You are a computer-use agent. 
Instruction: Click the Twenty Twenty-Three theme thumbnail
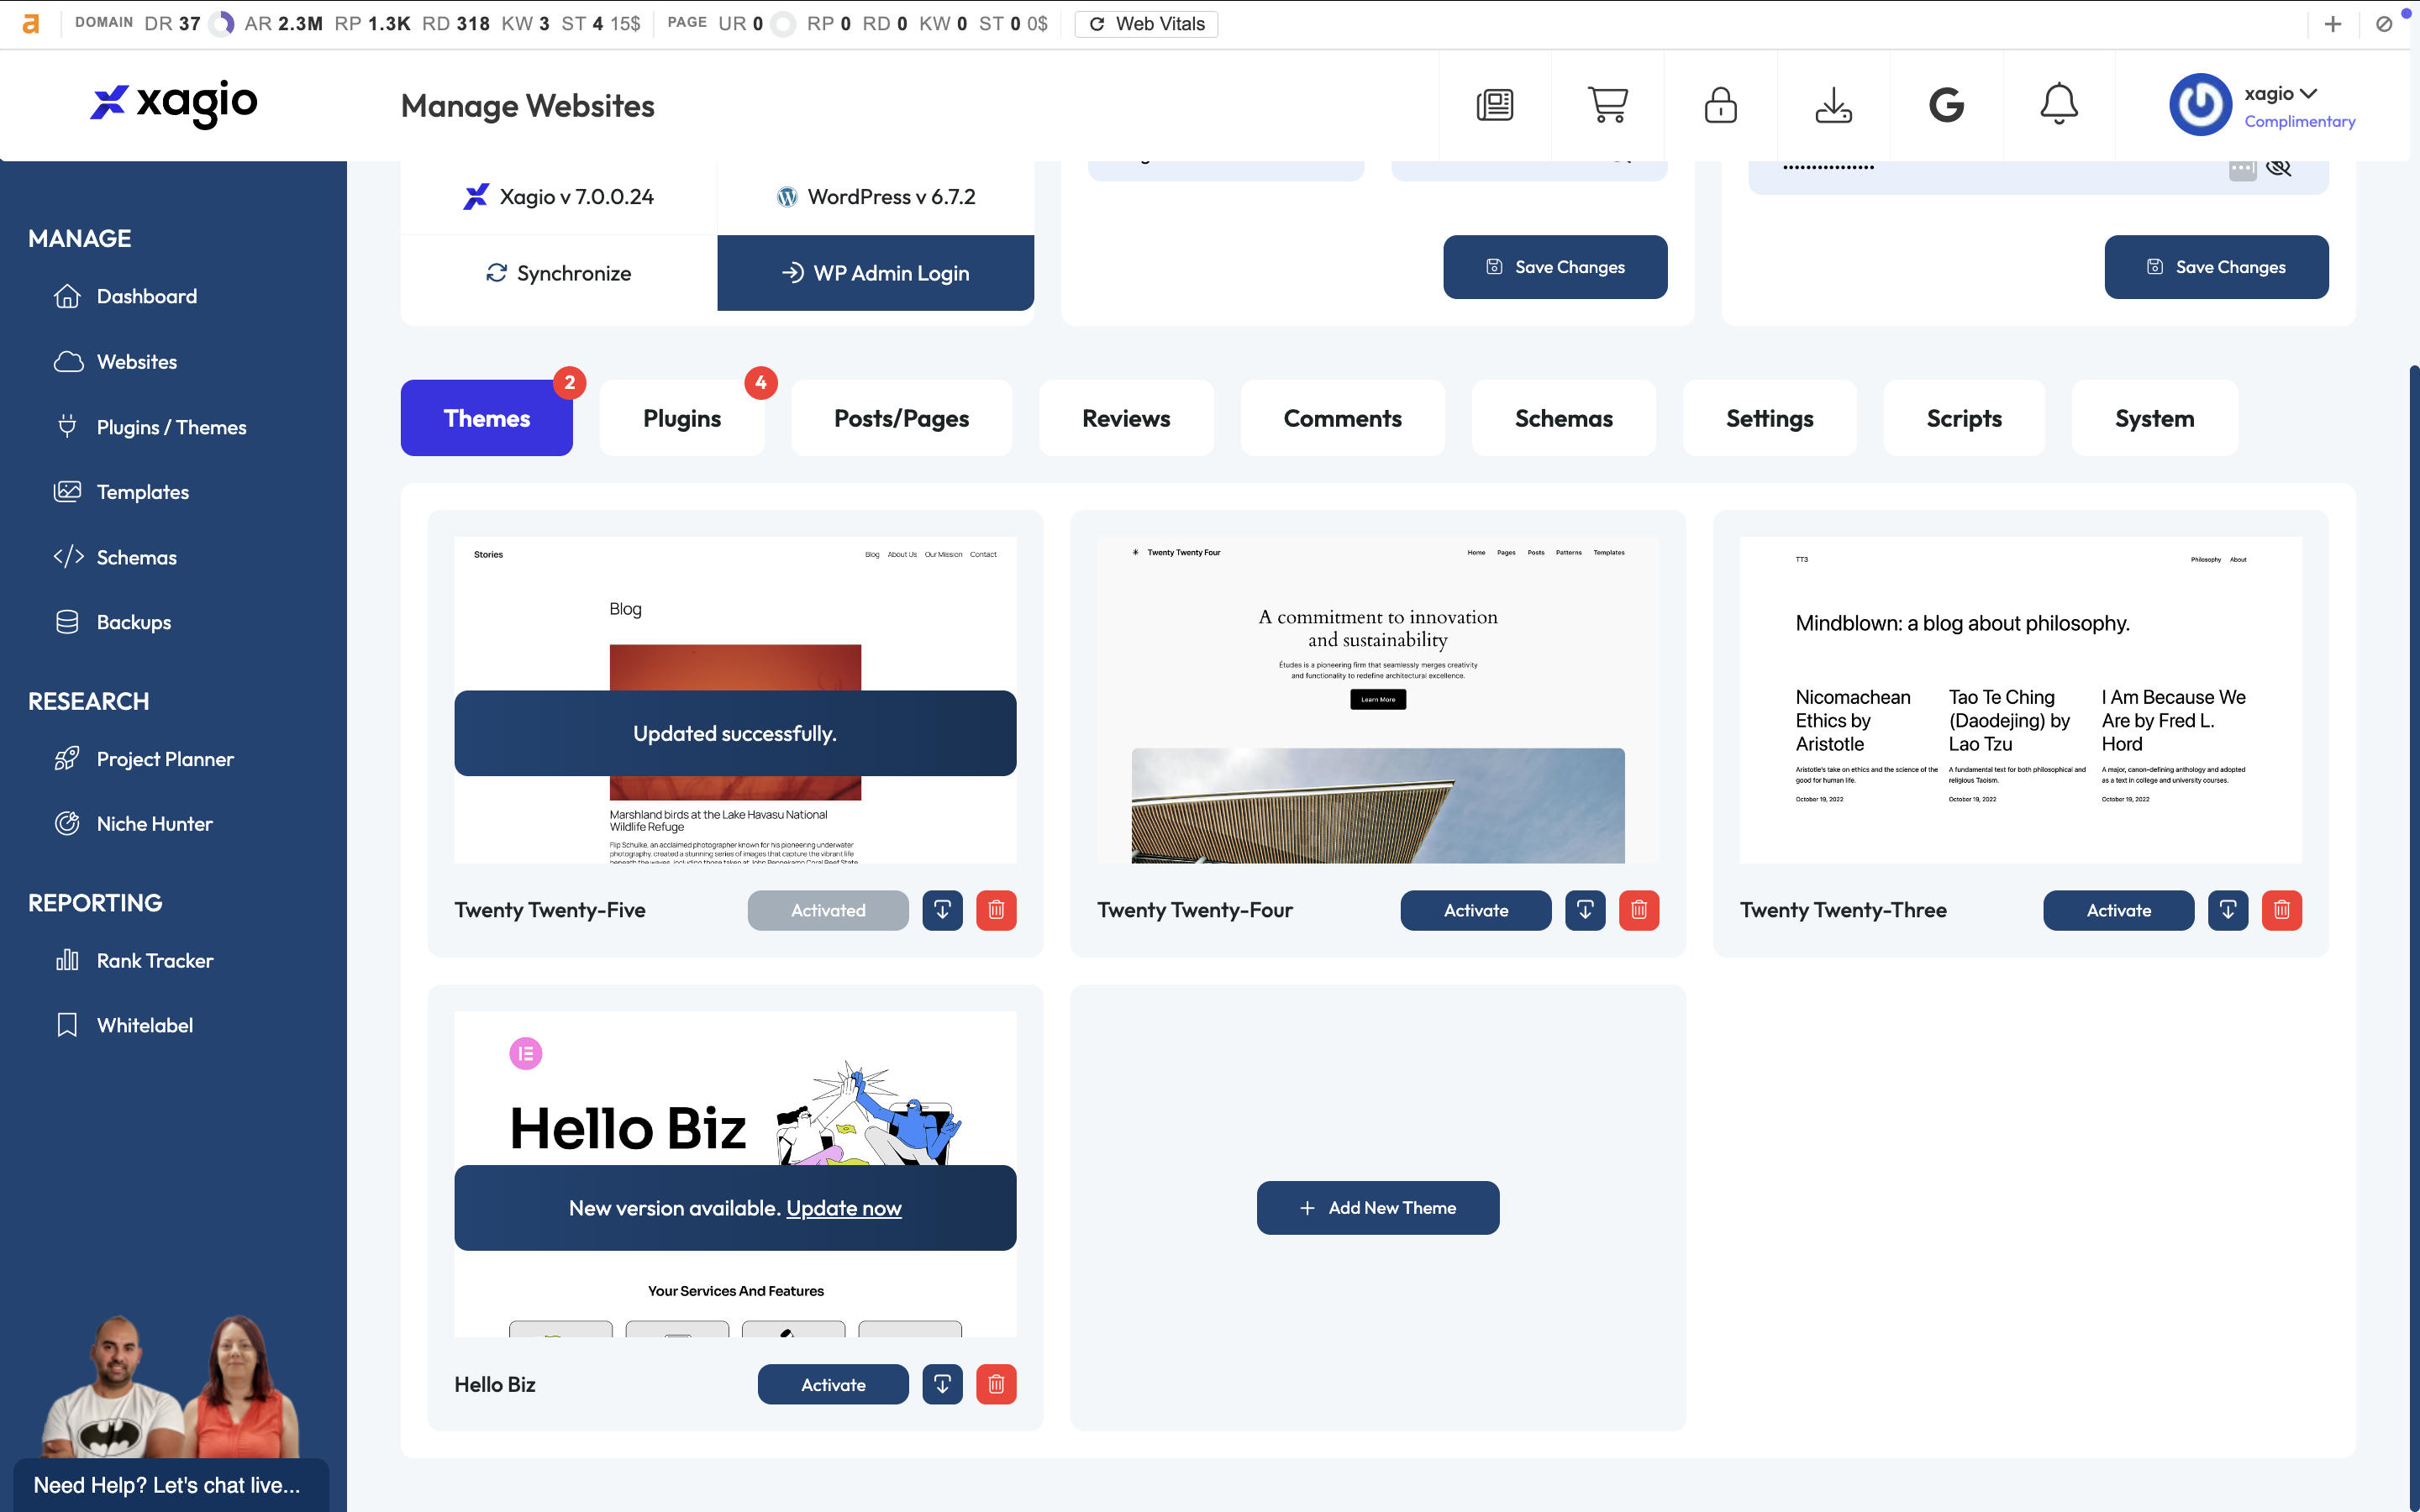2021,700
